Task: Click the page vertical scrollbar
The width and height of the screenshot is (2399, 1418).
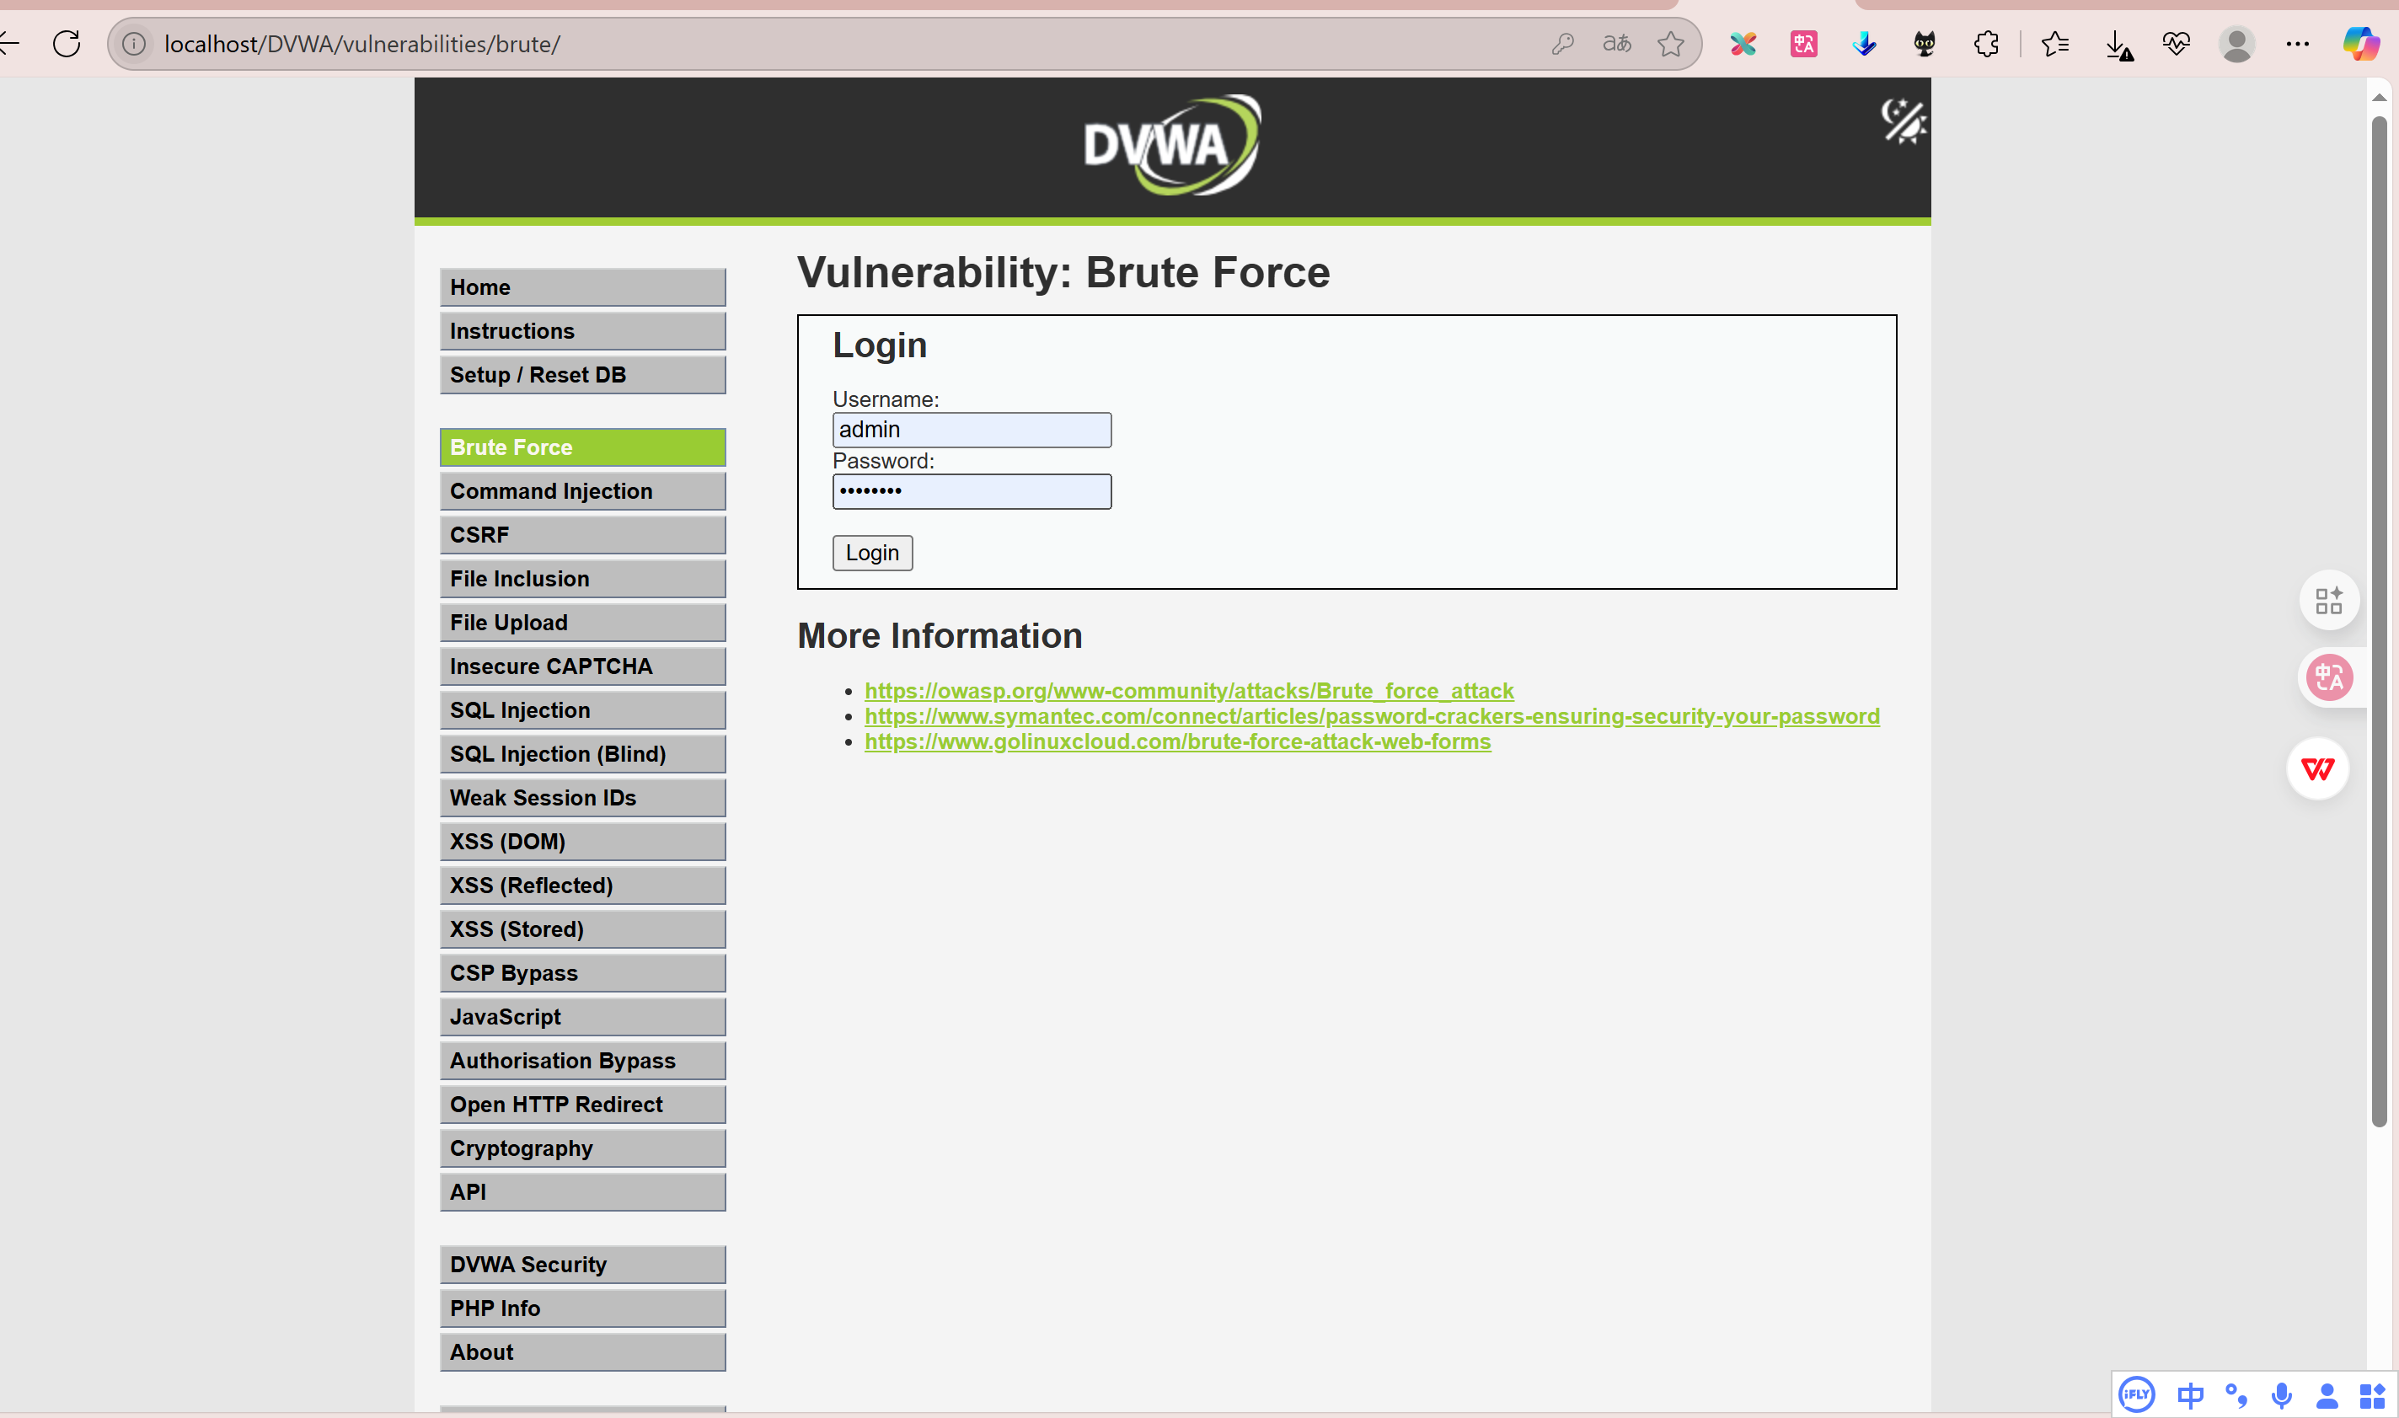Action: tap(2378, 621)
